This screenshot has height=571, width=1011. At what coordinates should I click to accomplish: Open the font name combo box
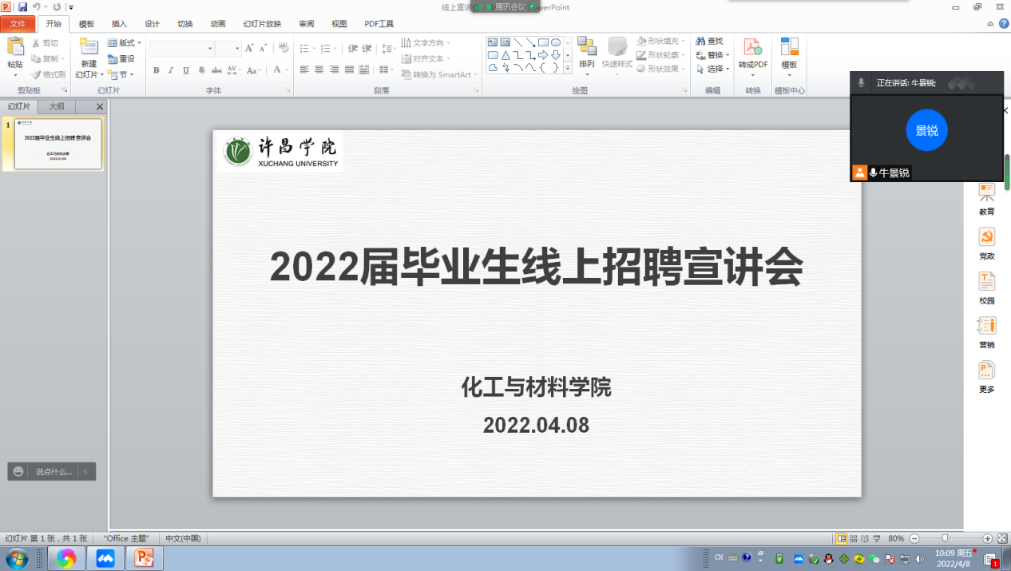pyautogui.click(x=181, y=49)
